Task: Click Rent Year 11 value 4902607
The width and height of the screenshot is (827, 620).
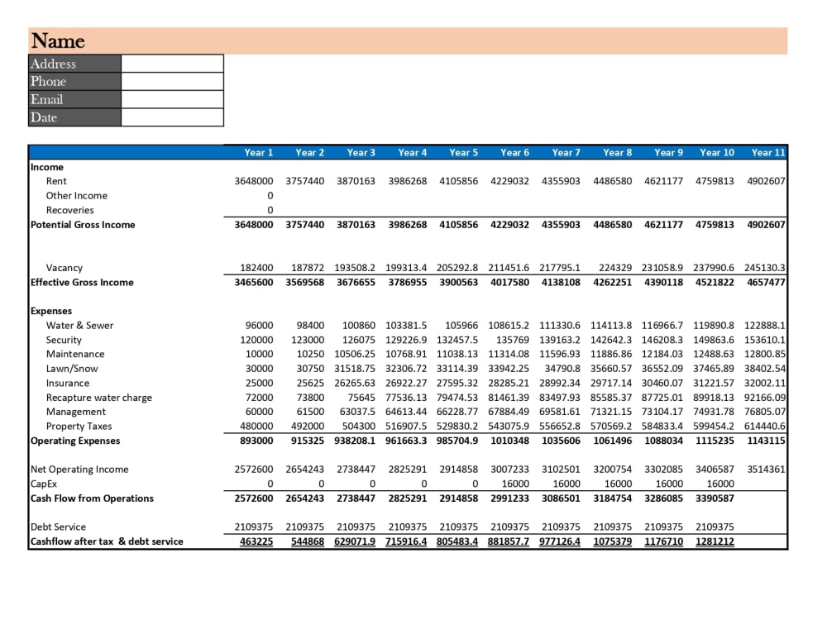Action: (x=766, y=181)
